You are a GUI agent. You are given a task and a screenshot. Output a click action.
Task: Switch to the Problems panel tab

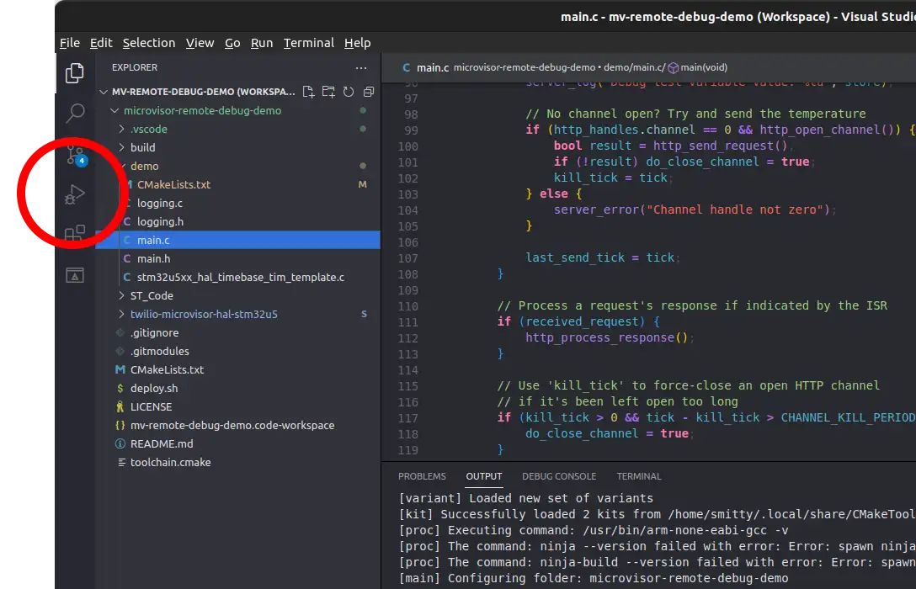tap(422, 476)
